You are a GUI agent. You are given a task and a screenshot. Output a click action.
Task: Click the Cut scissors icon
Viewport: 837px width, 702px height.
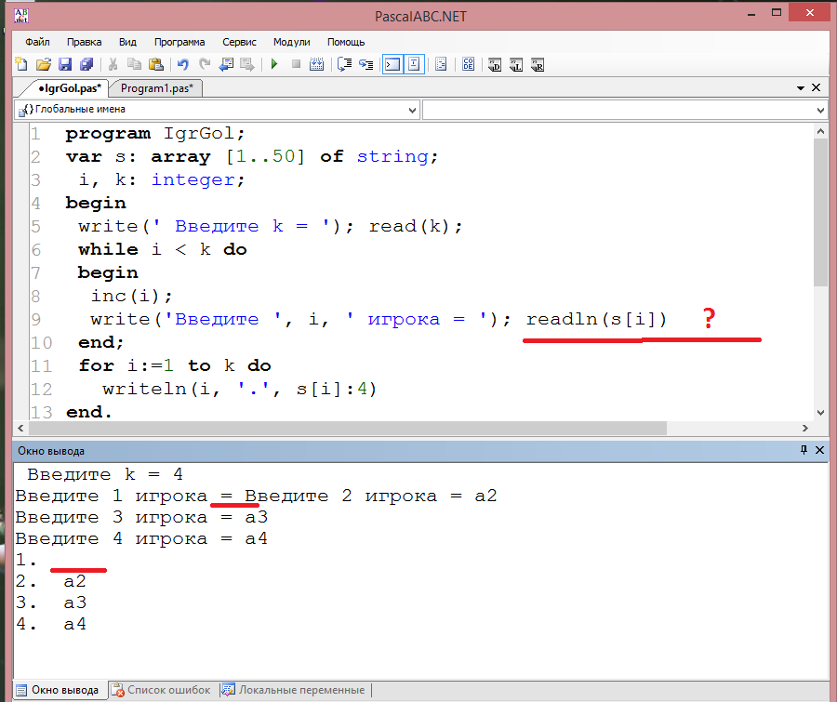(113, 64)
